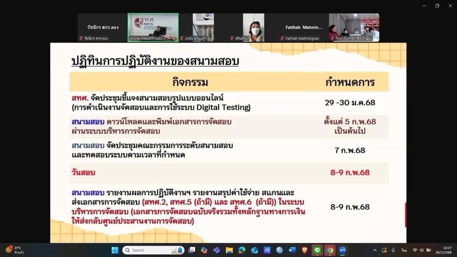This screenshot has width=457, height=257.
Task: Open the Windows Start menu
Action: [115, 250]
